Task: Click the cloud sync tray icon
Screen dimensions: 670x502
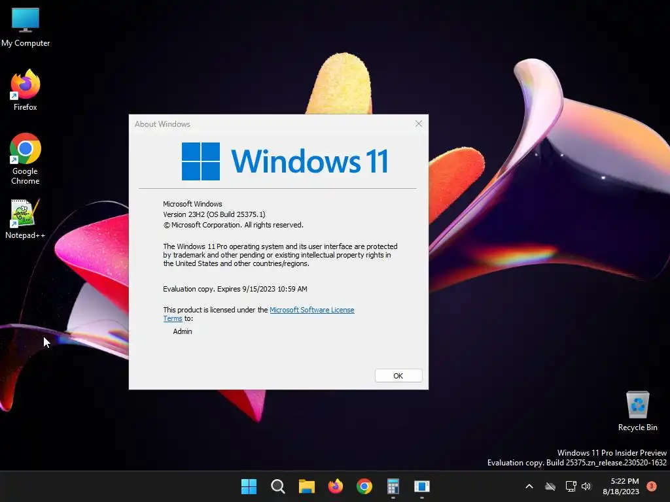Action: coord(550,486)
